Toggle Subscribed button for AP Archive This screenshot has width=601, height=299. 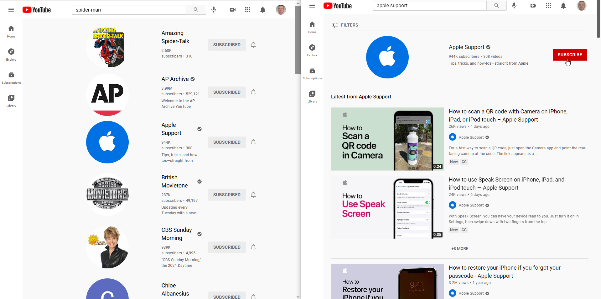click(x=227, y=92)
